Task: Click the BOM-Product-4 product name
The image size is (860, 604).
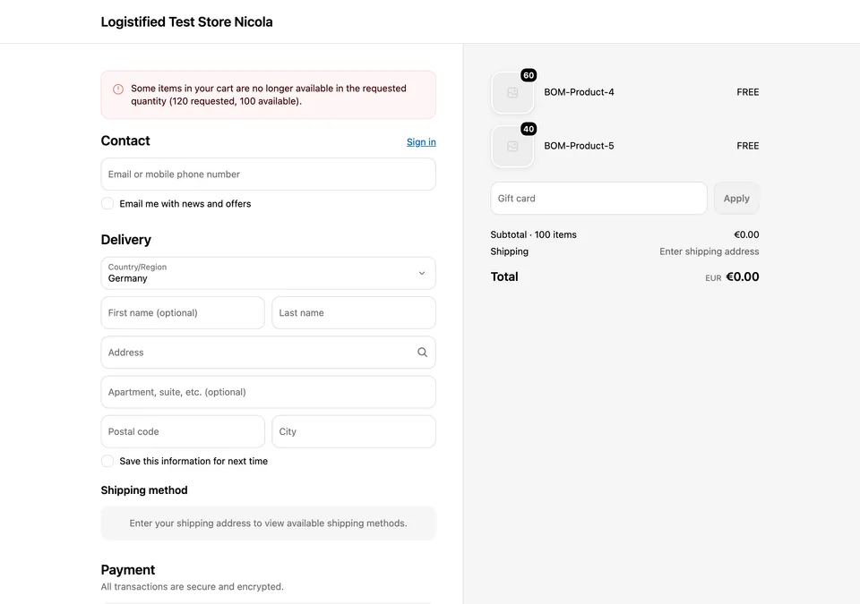Action: click(x=579, y=92)
